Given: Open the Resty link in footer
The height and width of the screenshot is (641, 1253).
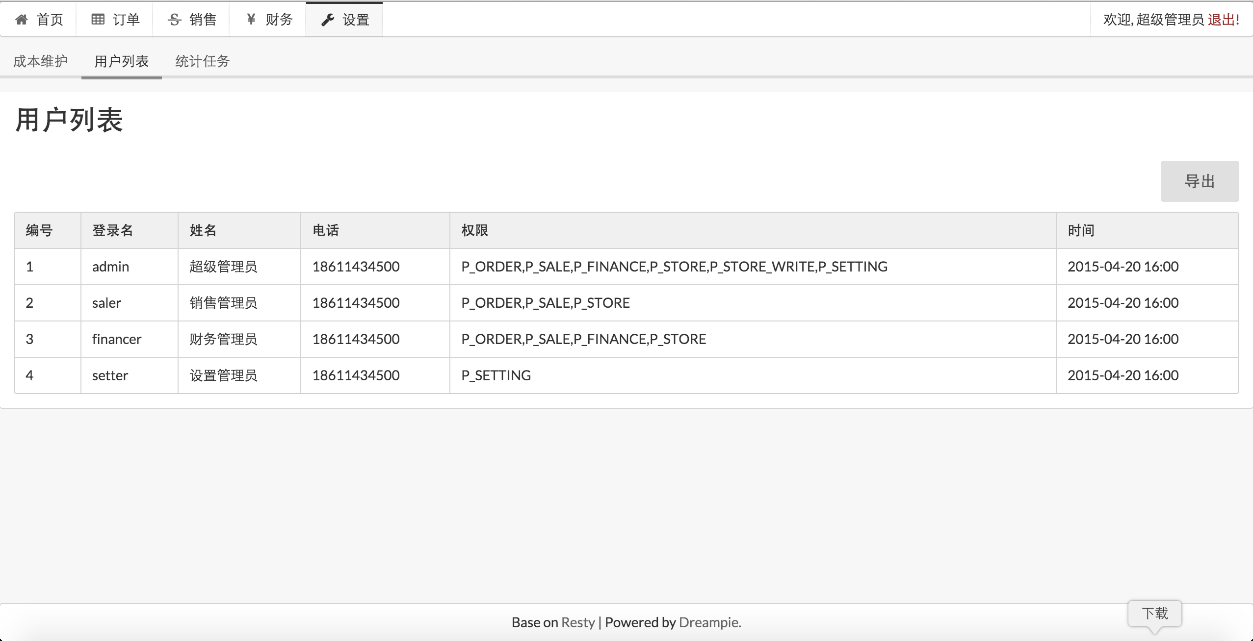Looking at the screenshot, I should pos(577,622).
